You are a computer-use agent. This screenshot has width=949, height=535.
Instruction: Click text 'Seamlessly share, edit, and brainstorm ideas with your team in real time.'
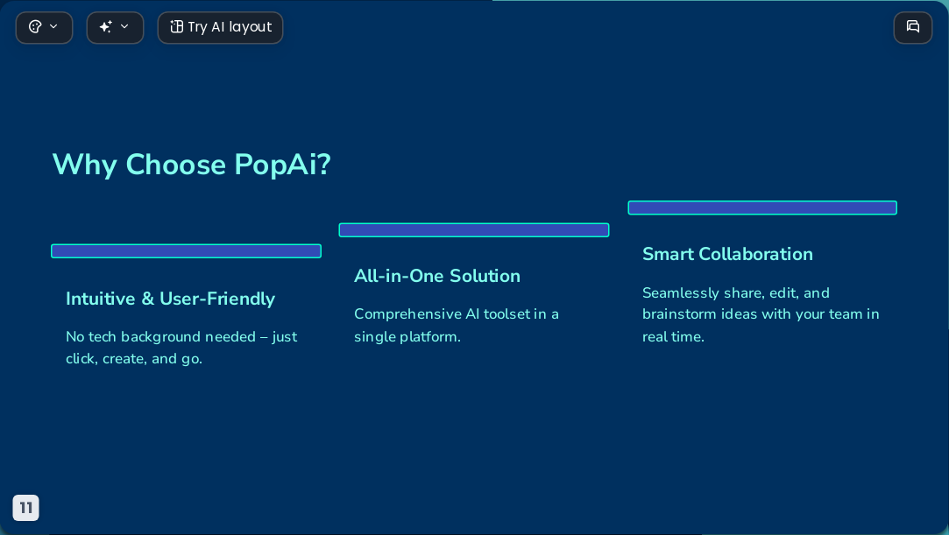[761, 314]
